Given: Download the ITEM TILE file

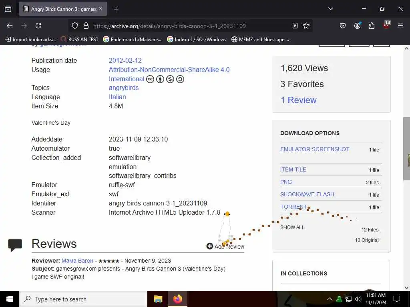Looking at the screenshot, I should (x=293, y=169).
